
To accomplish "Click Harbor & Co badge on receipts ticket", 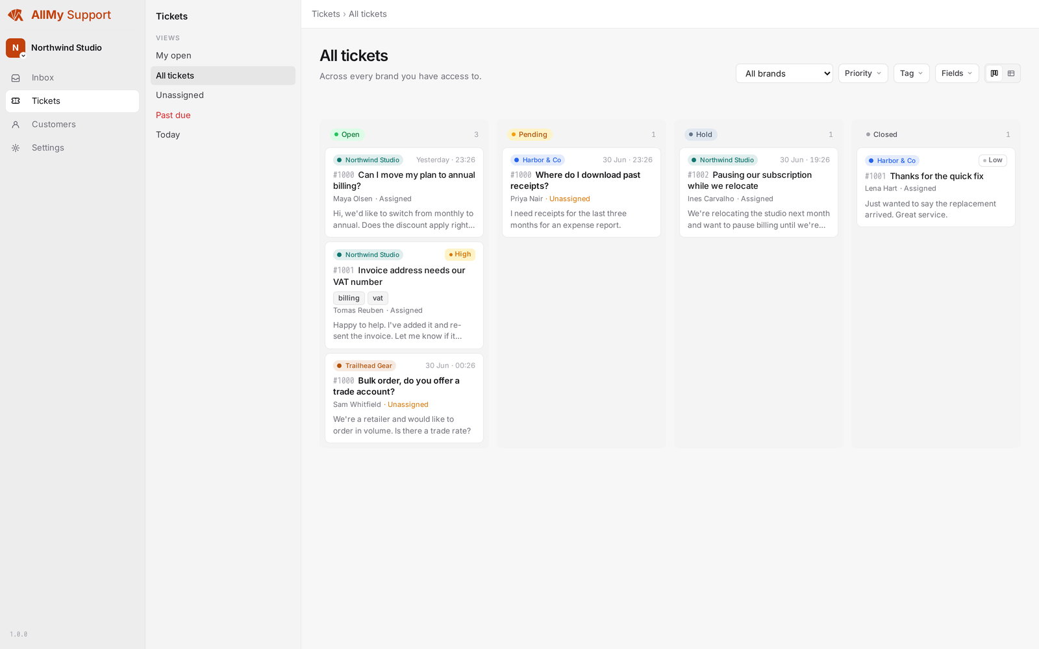I will coord(538,160).
